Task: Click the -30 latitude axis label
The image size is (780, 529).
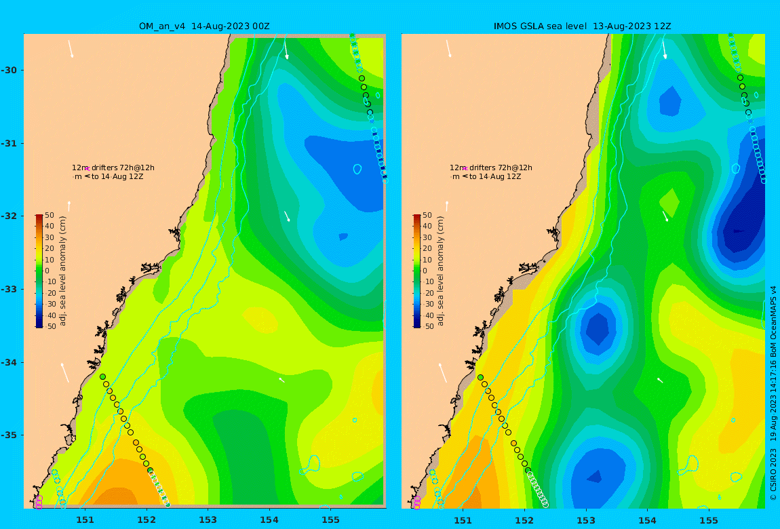Action: (x=8, y=70)
